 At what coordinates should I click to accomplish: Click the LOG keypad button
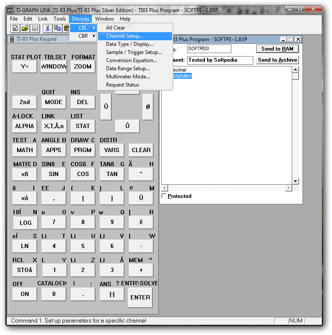pyautogui.click(x=25, y=223)
